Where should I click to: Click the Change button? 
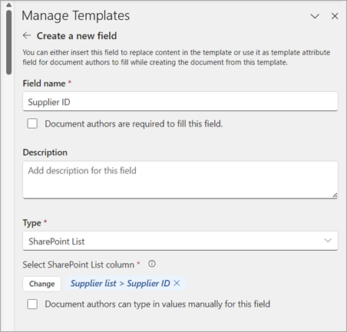(x=42, y=284)
